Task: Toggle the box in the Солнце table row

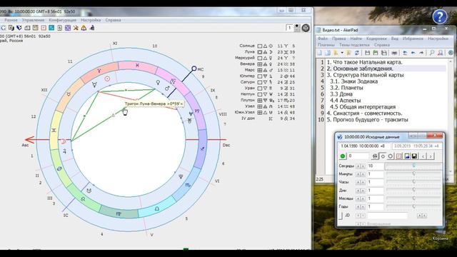Action: tap(260, 46)
